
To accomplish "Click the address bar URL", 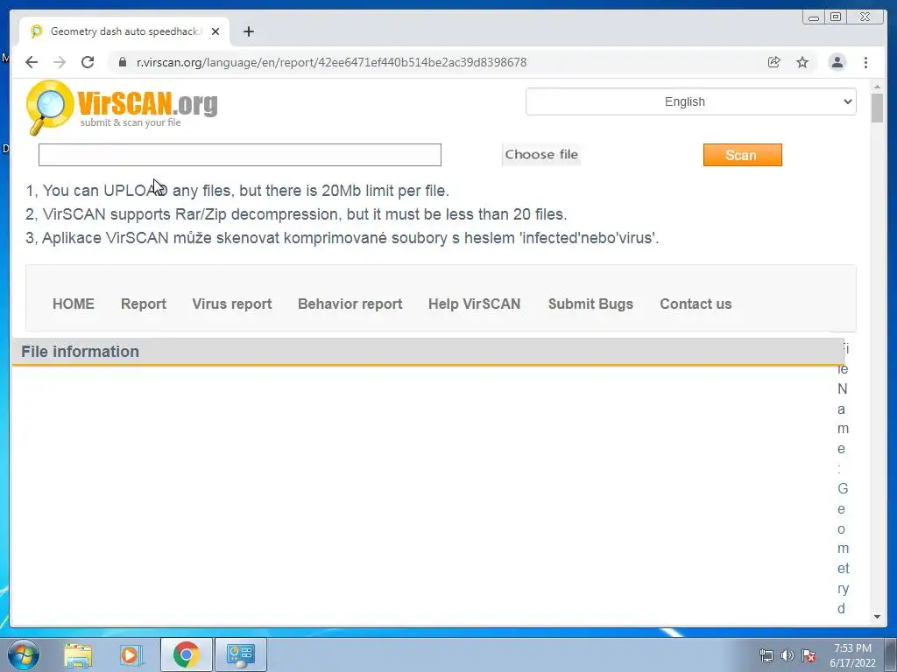I will pos(332,62).
